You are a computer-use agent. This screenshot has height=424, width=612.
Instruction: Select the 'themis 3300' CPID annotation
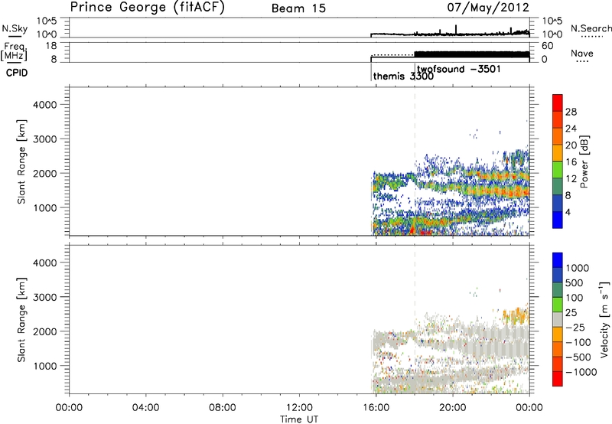click(x=403, y=76)
